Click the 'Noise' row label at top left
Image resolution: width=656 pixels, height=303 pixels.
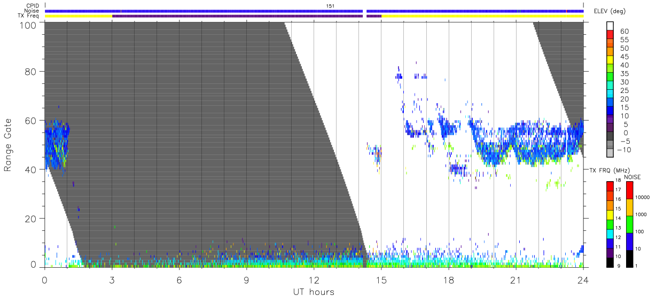(32, 11)
